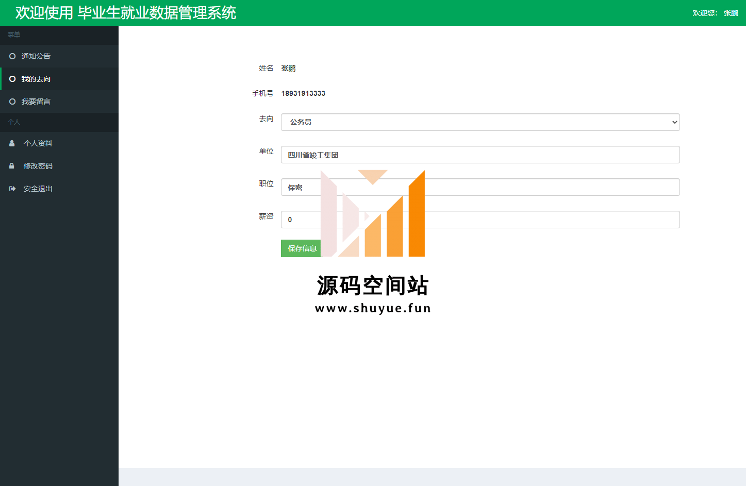The width and height of the screenshot is (746, 486).
Task: Choose 安全退出 to log out
Action: tap(59, 189)
